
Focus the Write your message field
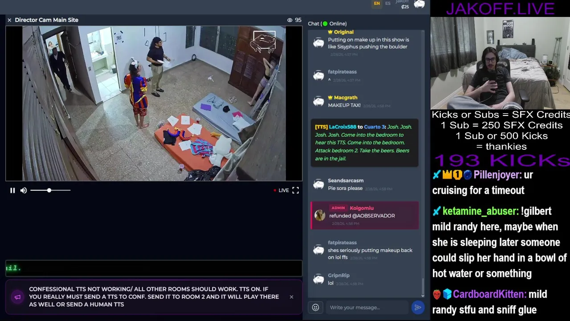368,307
